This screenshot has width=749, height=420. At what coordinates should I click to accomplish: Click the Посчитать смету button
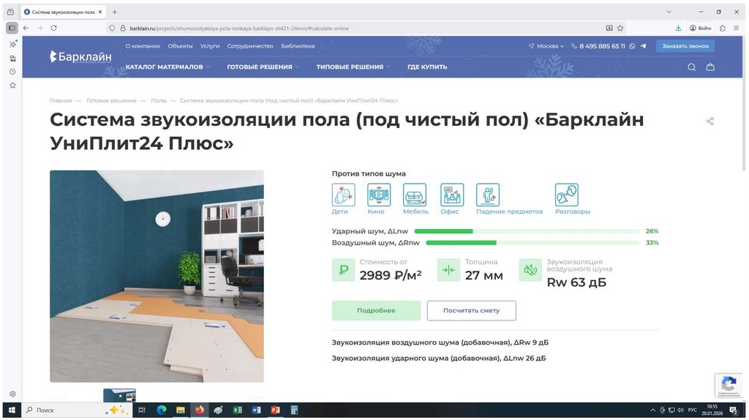coord(472,310)
